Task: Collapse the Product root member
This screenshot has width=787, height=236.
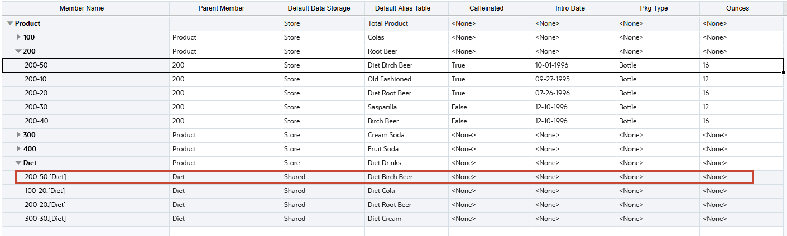Action: (10, 23)
